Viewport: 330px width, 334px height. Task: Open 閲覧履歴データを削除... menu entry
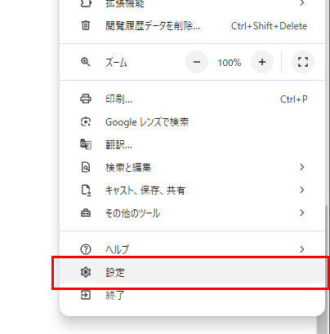tap(192, 26)
